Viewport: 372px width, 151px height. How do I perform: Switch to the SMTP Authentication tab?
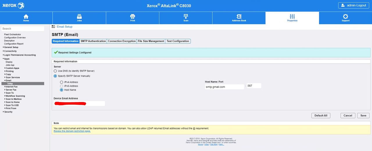[93, 41]
